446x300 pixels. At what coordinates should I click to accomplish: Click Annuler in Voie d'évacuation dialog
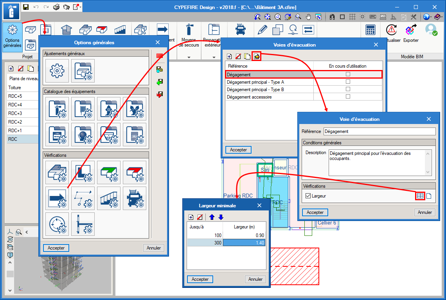pyautogui.click(x=424, y=212)
